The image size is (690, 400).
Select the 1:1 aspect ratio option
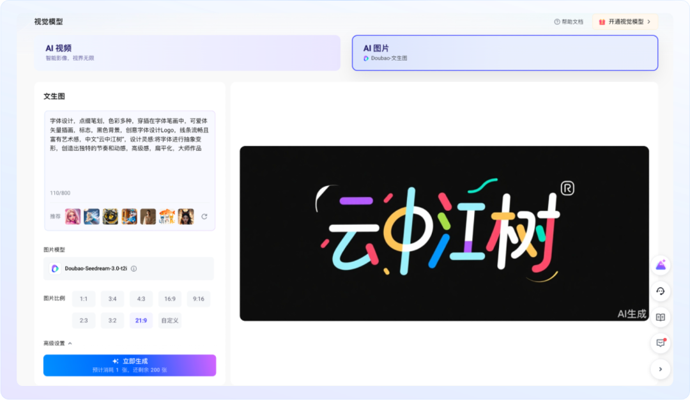coord(84,298)
